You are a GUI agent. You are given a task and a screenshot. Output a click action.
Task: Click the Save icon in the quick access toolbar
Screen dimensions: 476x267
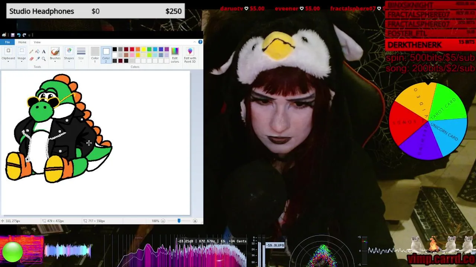(x=13, y=35)
